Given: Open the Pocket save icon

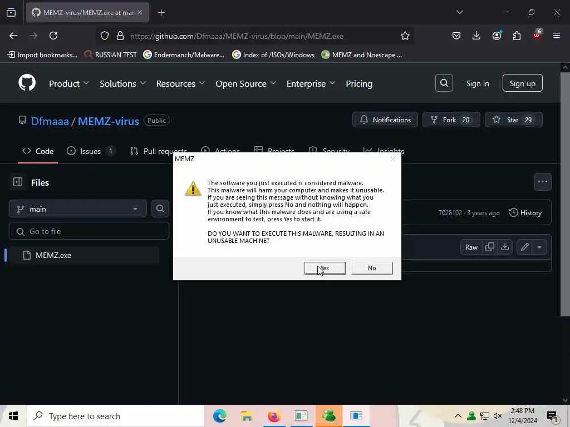Looking at the screenshot, I should (456, 36).
